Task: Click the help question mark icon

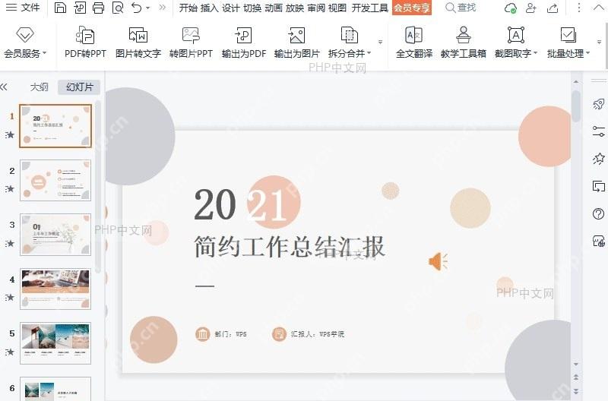Action: 599,214
